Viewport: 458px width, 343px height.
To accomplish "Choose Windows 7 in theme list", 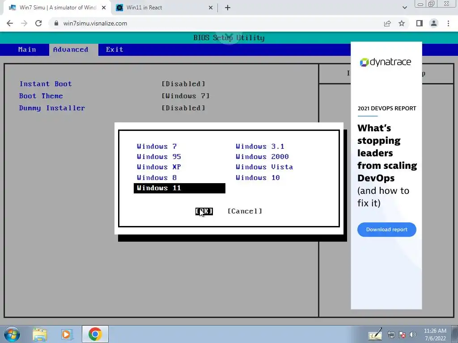I will [157, 146].
